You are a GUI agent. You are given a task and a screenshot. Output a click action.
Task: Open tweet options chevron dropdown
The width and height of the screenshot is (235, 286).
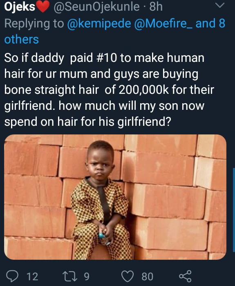[220, 5]
